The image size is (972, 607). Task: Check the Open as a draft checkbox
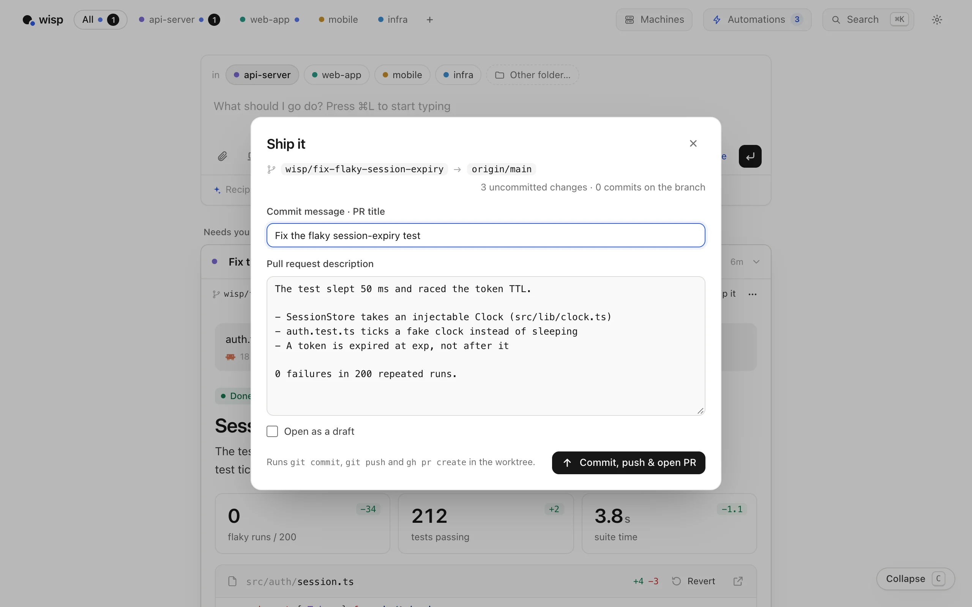click(x=272, y=431)
